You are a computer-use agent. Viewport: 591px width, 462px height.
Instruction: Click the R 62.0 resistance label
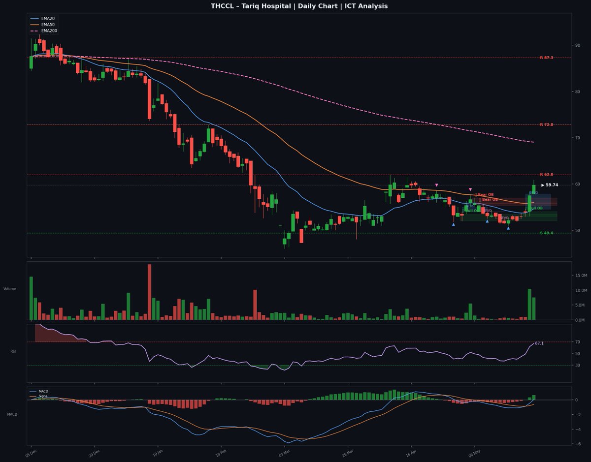pos(546,175)
